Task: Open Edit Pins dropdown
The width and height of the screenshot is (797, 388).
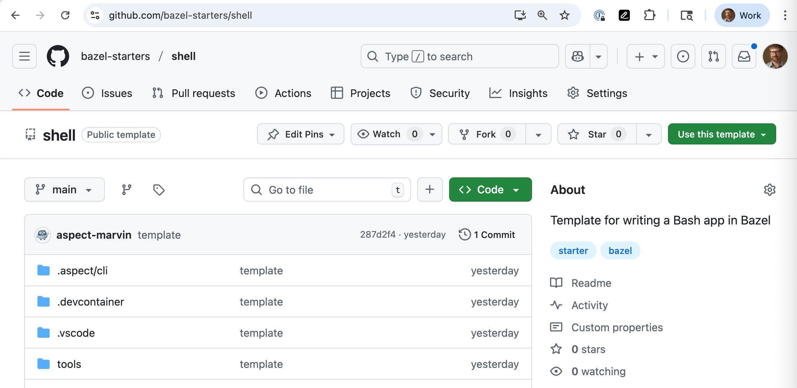Action: [x=301, y=134]
